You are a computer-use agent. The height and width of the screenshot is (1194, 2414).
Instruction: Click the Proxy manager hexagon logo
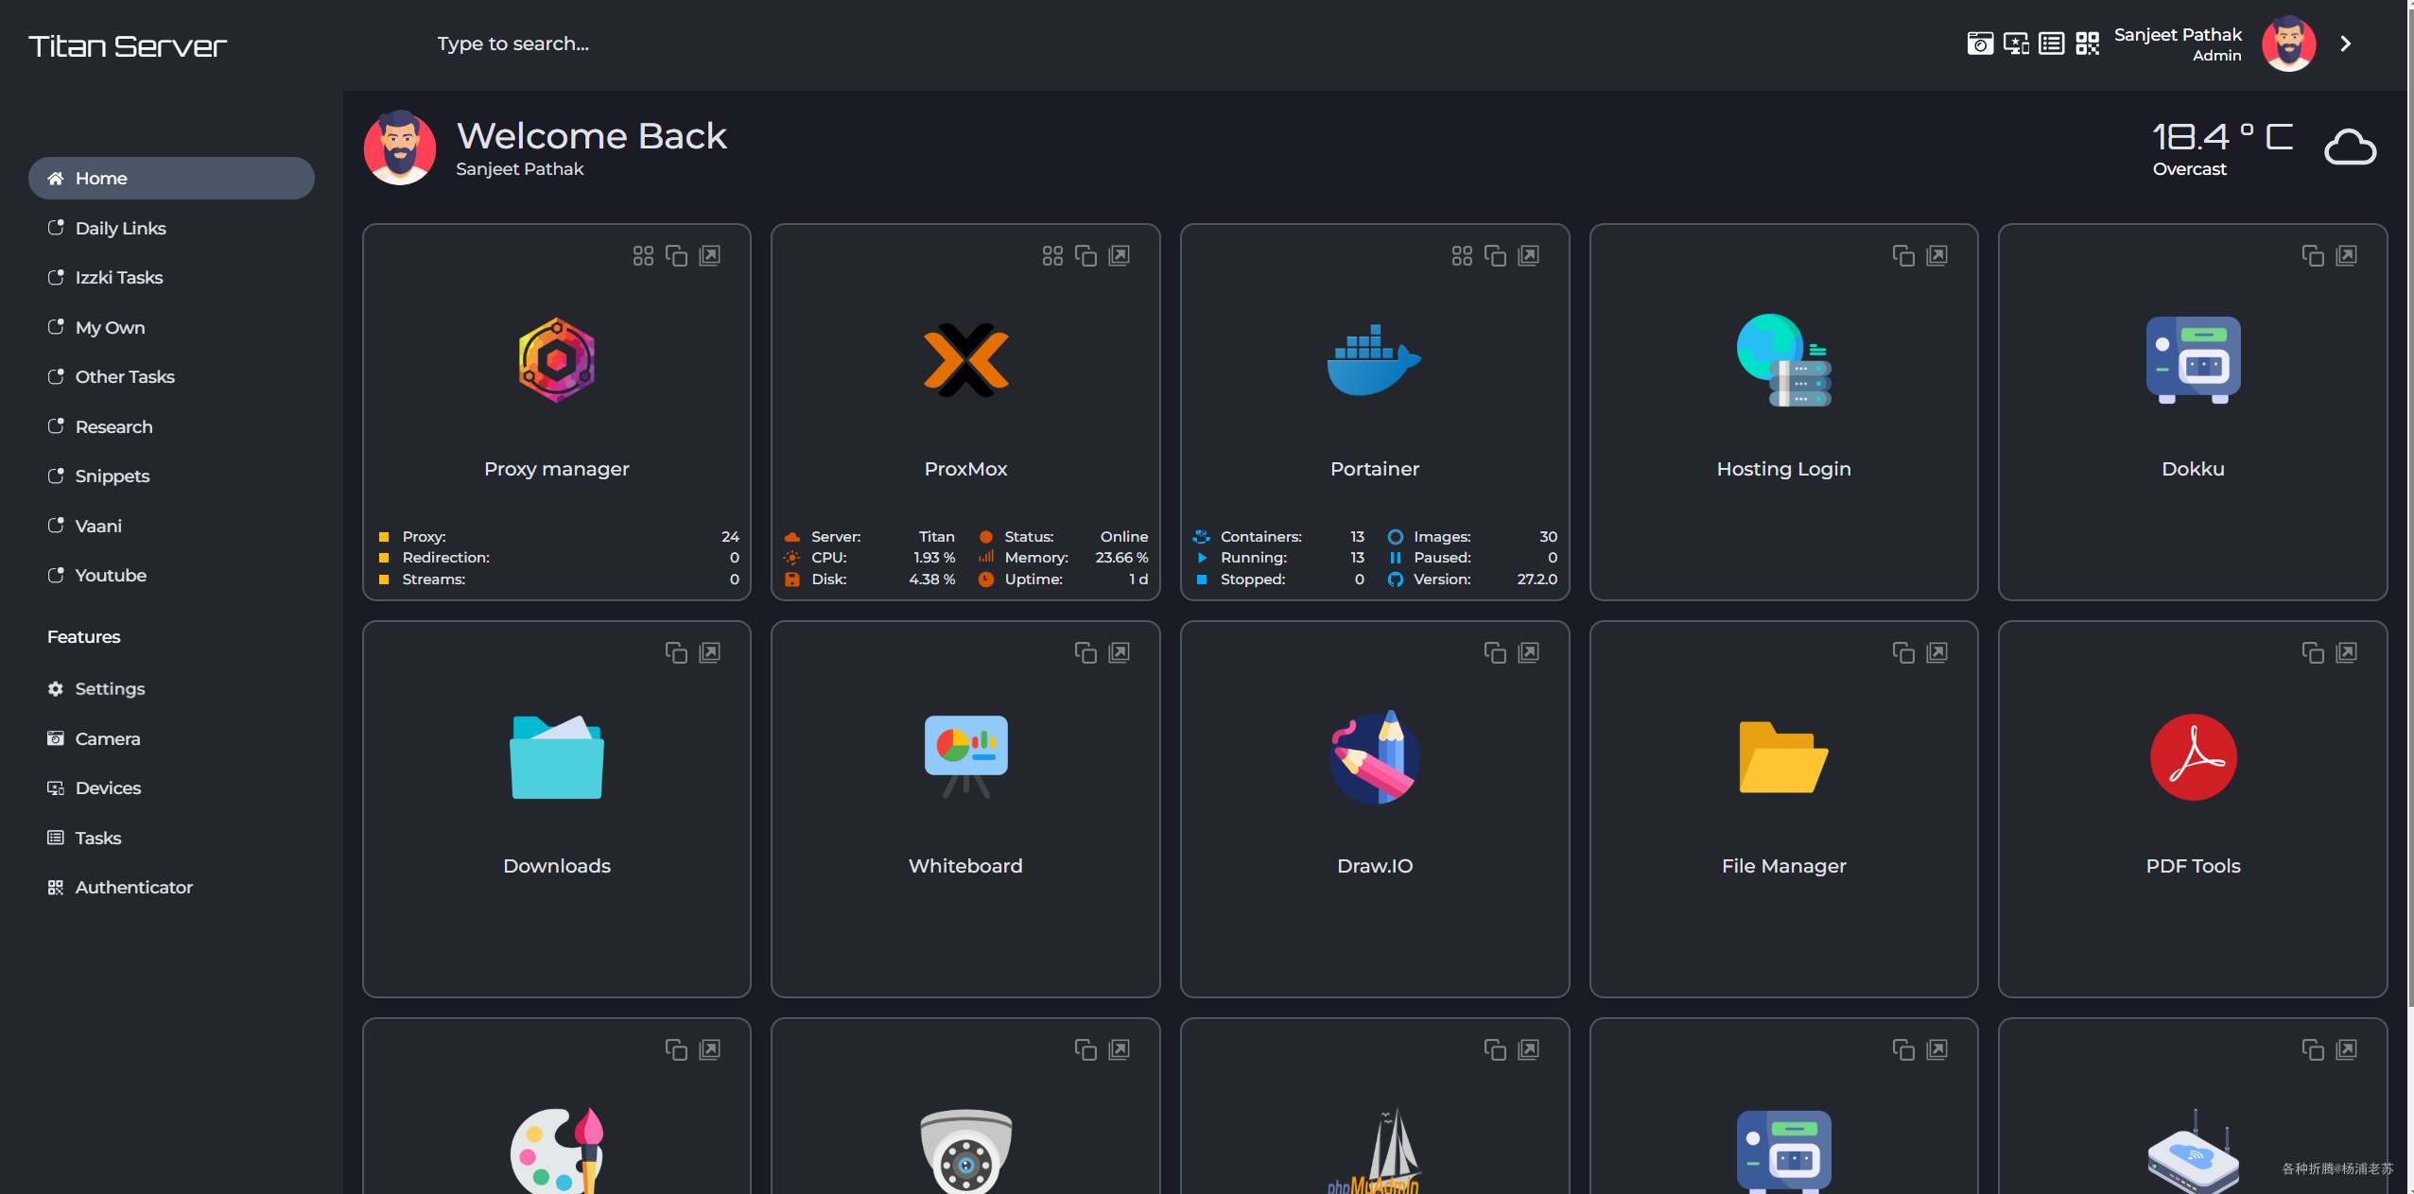[557, 360]
